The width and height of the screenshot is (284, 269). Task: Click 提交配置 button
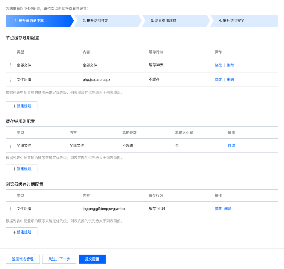pyautogui.click(x=92, y=259)
